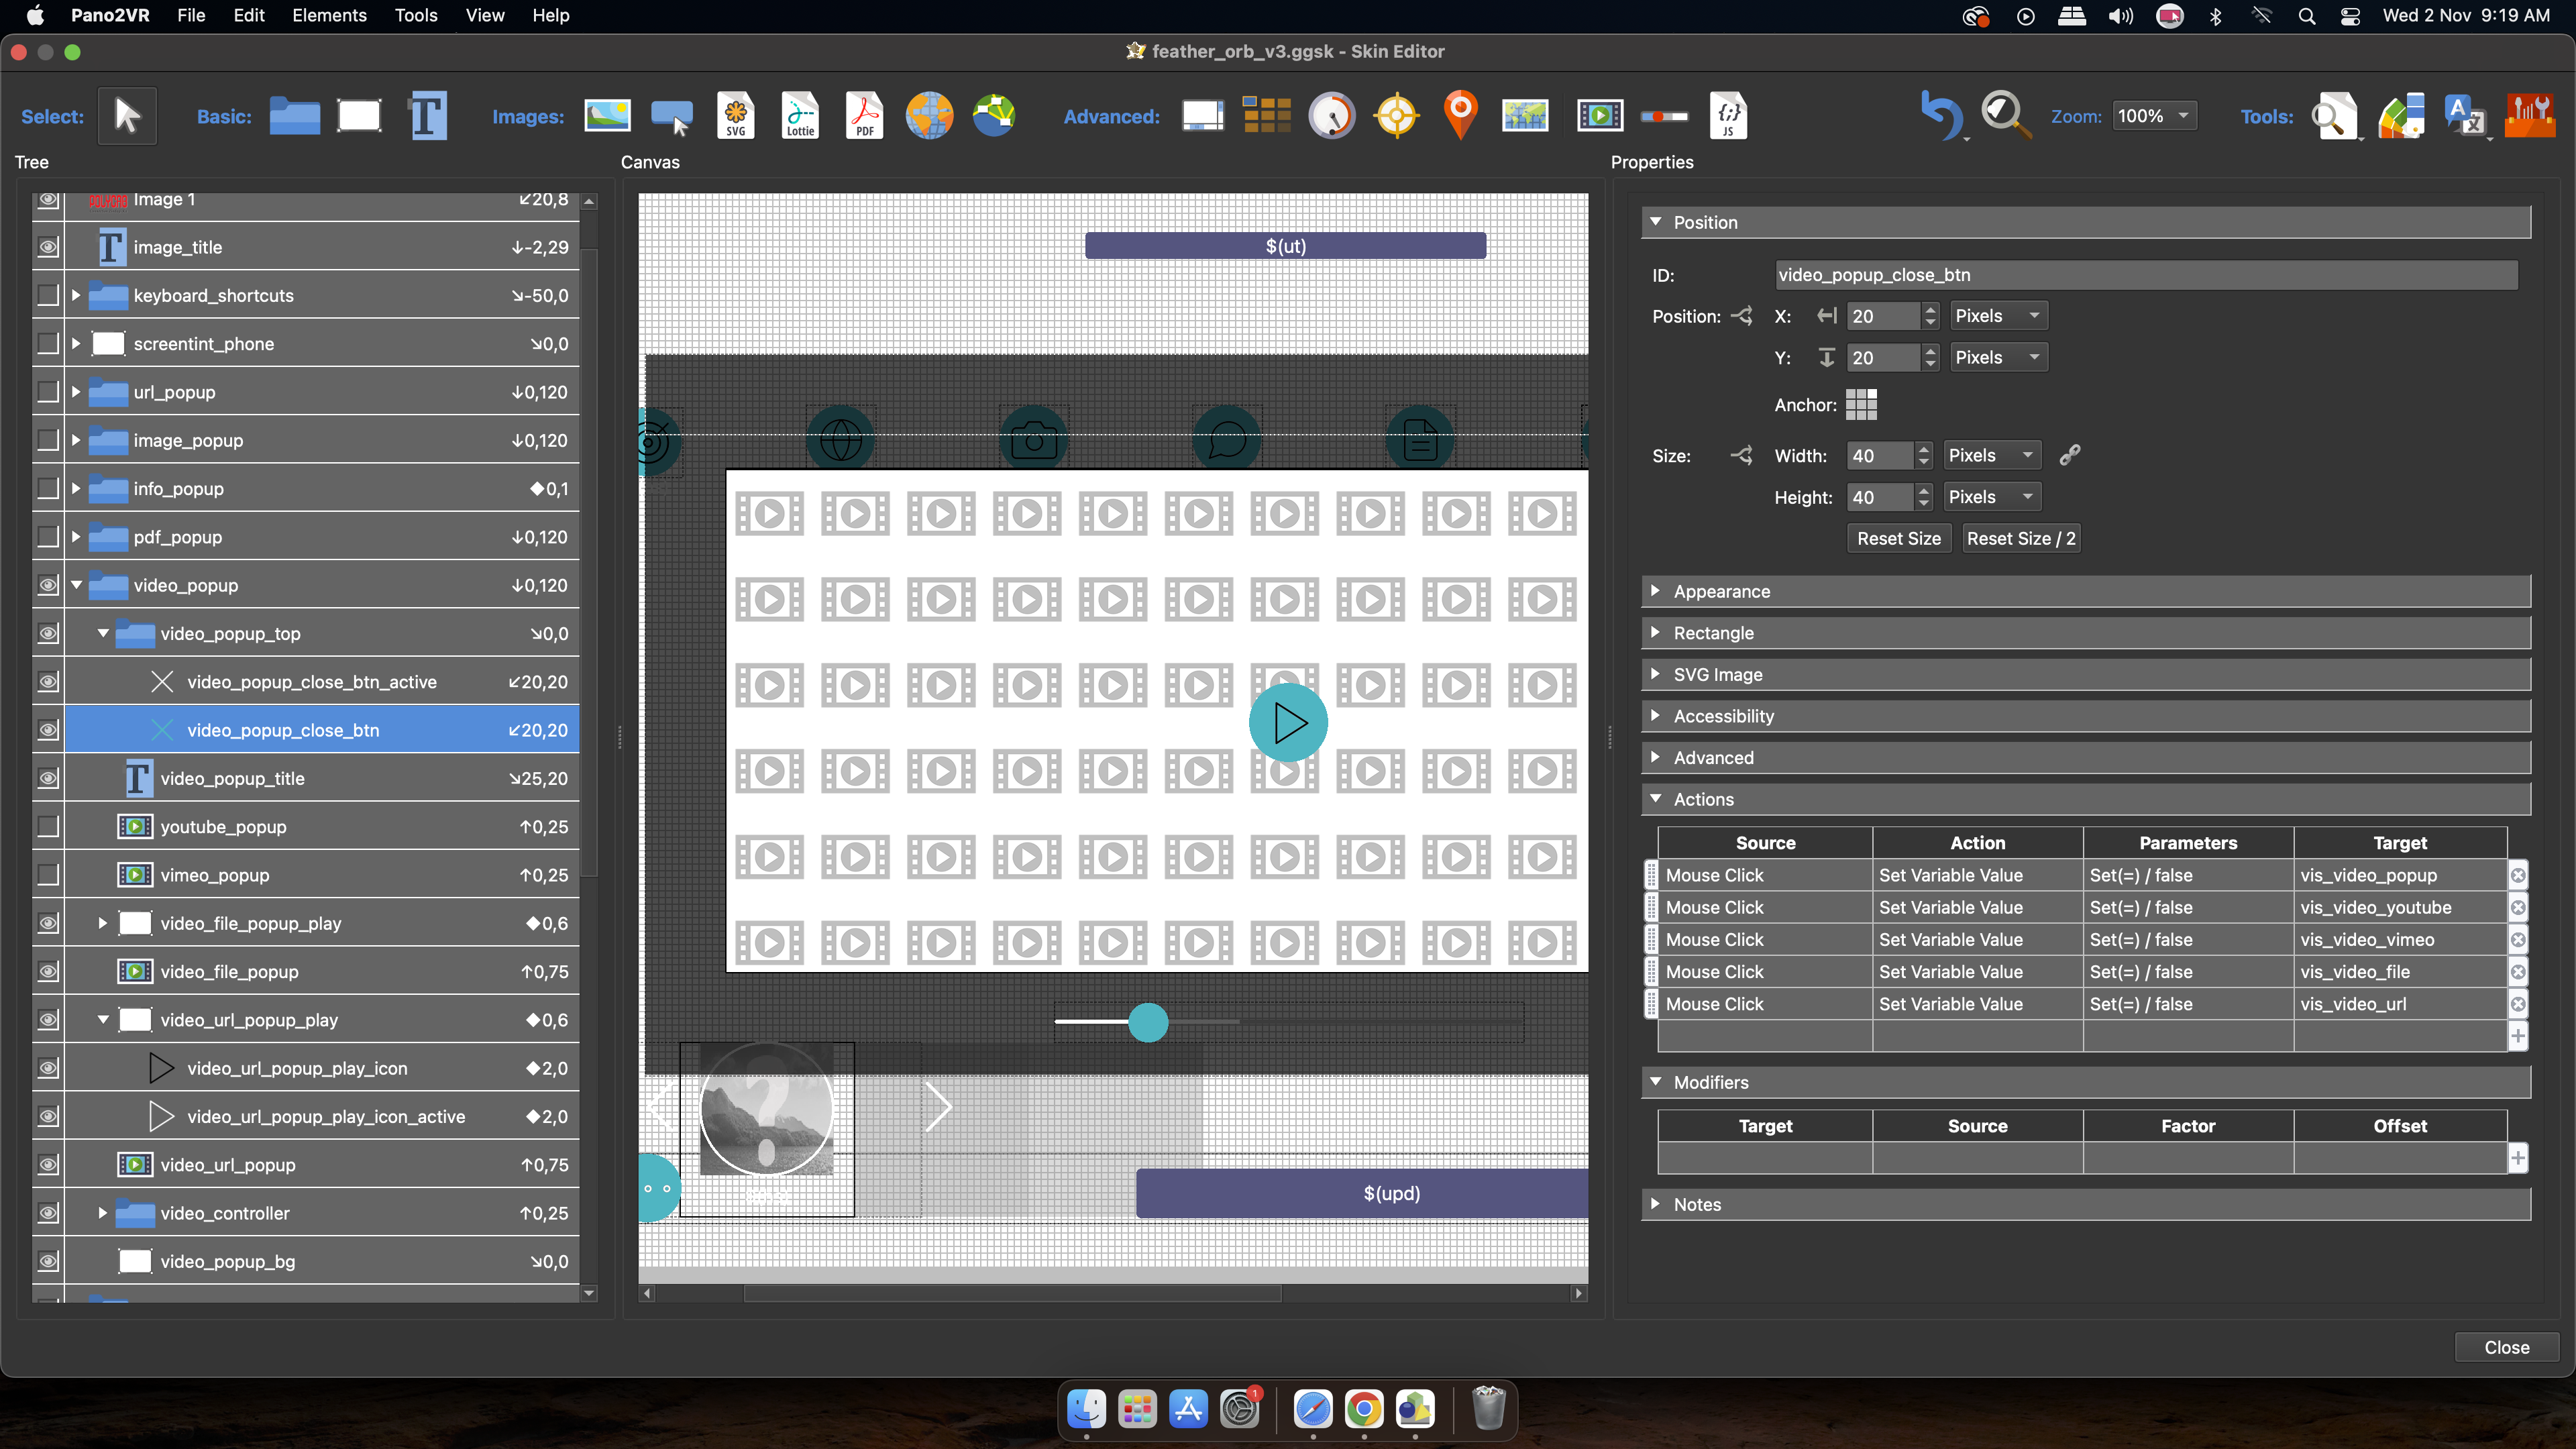Show the youtube_popup element
This screenshot has width=2576, height=1449.
[x=48, y=827]
